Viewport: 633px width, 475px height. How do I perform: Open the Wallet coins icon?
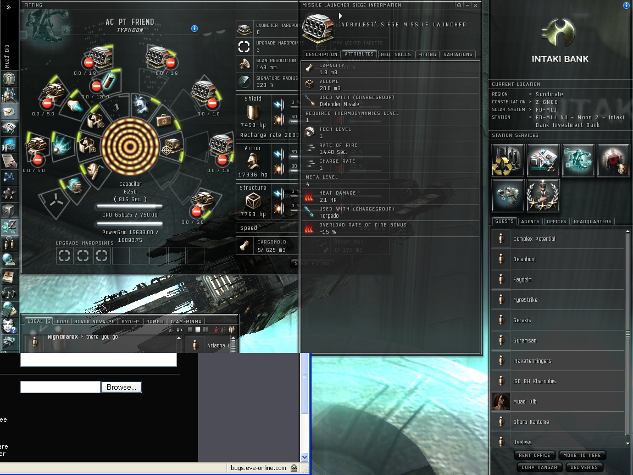pos(9,227)
